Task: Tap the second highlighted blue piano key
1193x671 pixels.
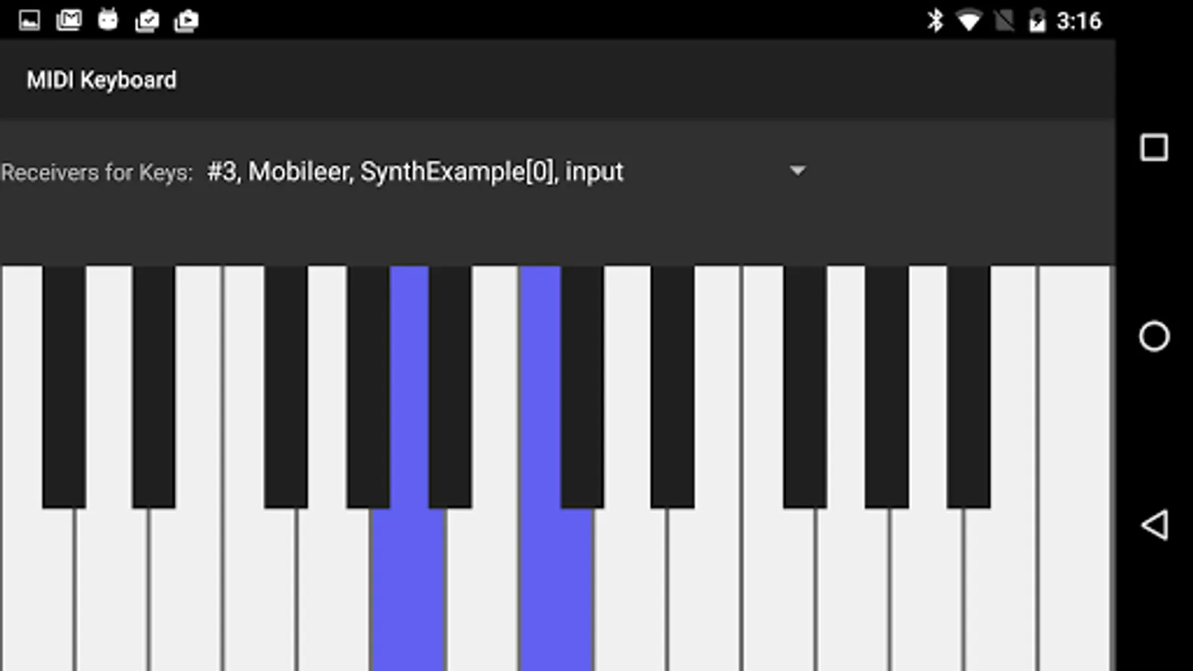Action: point(556,589)
